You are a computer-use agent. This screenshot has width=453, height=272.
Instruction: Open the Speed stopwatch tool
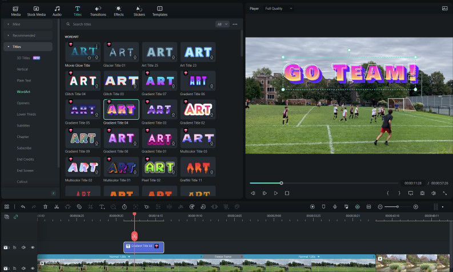pos(124,206)
